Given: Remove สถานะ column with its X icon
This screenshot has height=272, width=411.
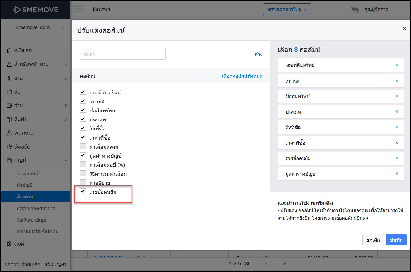Looking at the screenshot, I should pyautogui.click(x=396, y=81).
